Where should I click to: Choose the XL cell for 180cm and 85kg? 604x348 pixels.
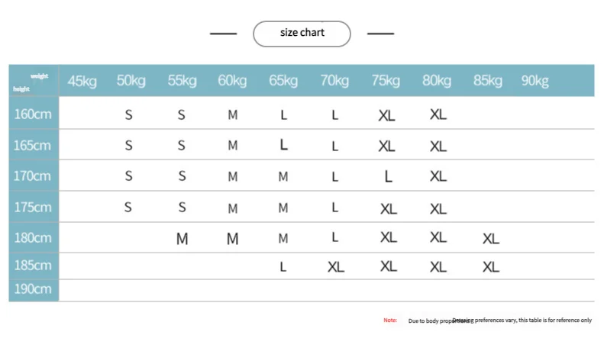pos(491,239)
